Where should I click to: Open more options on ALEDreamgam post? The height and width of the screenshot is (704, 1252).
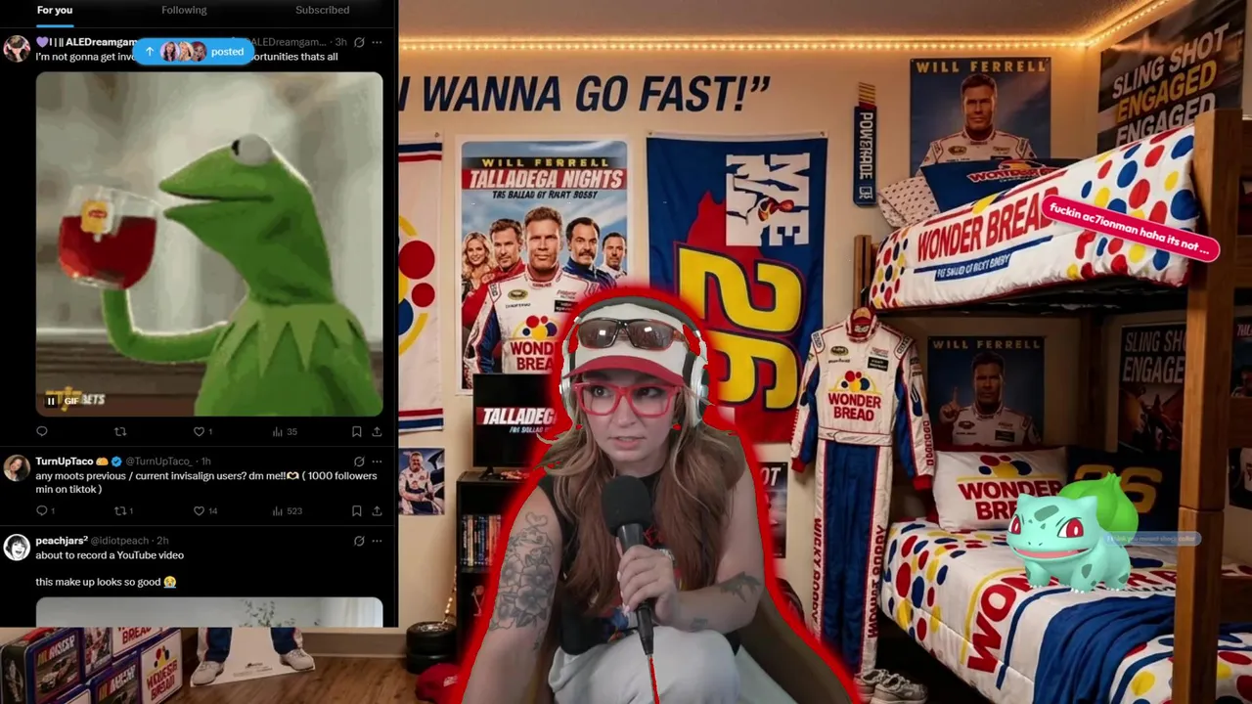[x=377, y=42]
